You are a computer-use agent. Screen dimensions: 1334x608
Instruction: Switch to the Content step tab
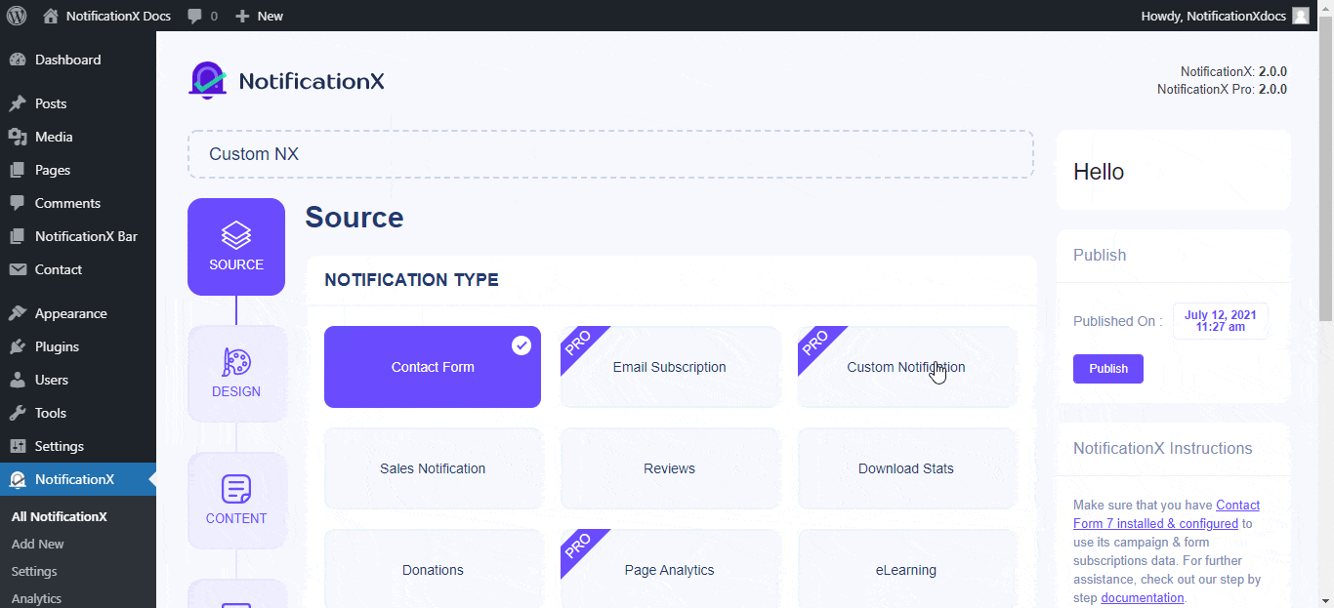236,501
